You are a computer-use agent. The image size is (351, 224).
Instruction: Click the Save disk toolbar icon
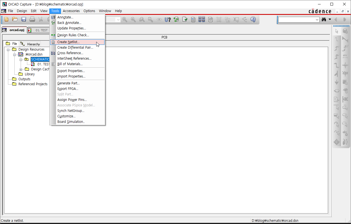pos(24,20)
